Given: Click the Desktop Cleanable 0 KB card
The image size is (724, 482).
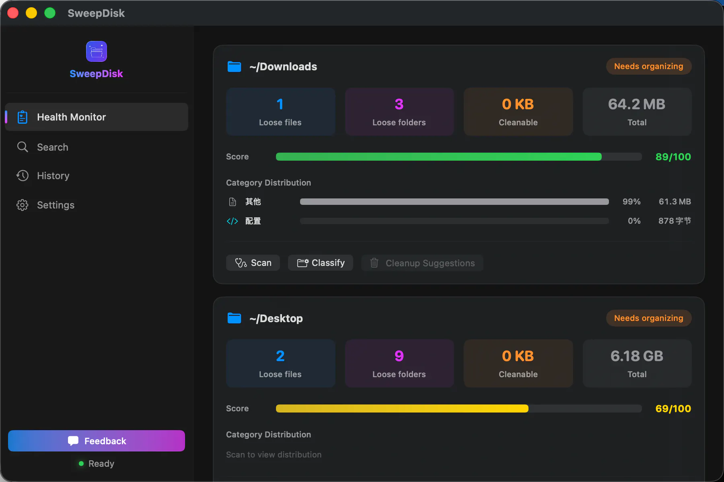Looking at the screenshot, I should (x=518, y=364).
